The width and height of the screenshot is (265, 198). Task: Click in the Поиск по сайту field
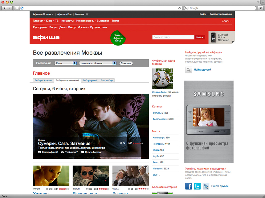pyautogui.click(x=173, y=37)
